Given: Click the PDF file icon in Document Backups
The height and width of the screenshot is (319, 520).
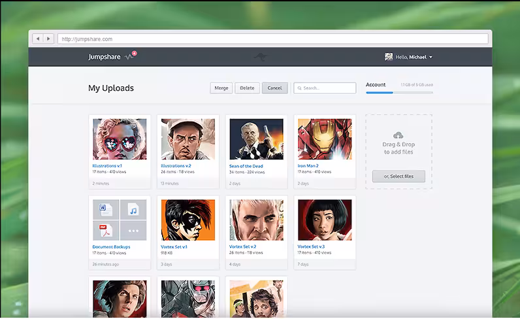Looking at the screenshot, I should 106,230.
